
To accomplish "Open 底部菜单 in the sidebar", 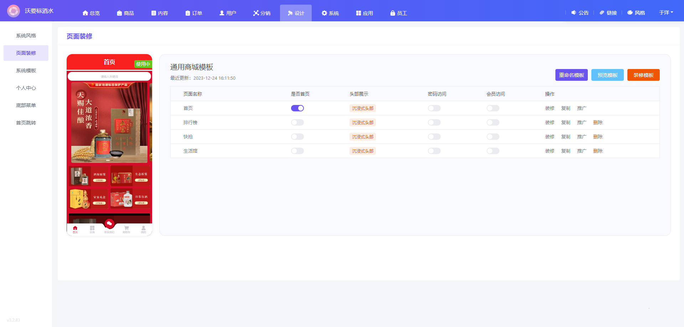I will [x=26, y=105].
